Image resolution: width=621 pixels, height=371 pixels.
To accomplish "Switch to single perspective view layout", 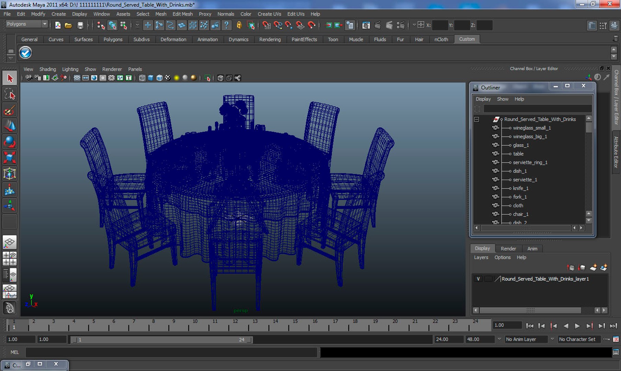I will (10, 243).
